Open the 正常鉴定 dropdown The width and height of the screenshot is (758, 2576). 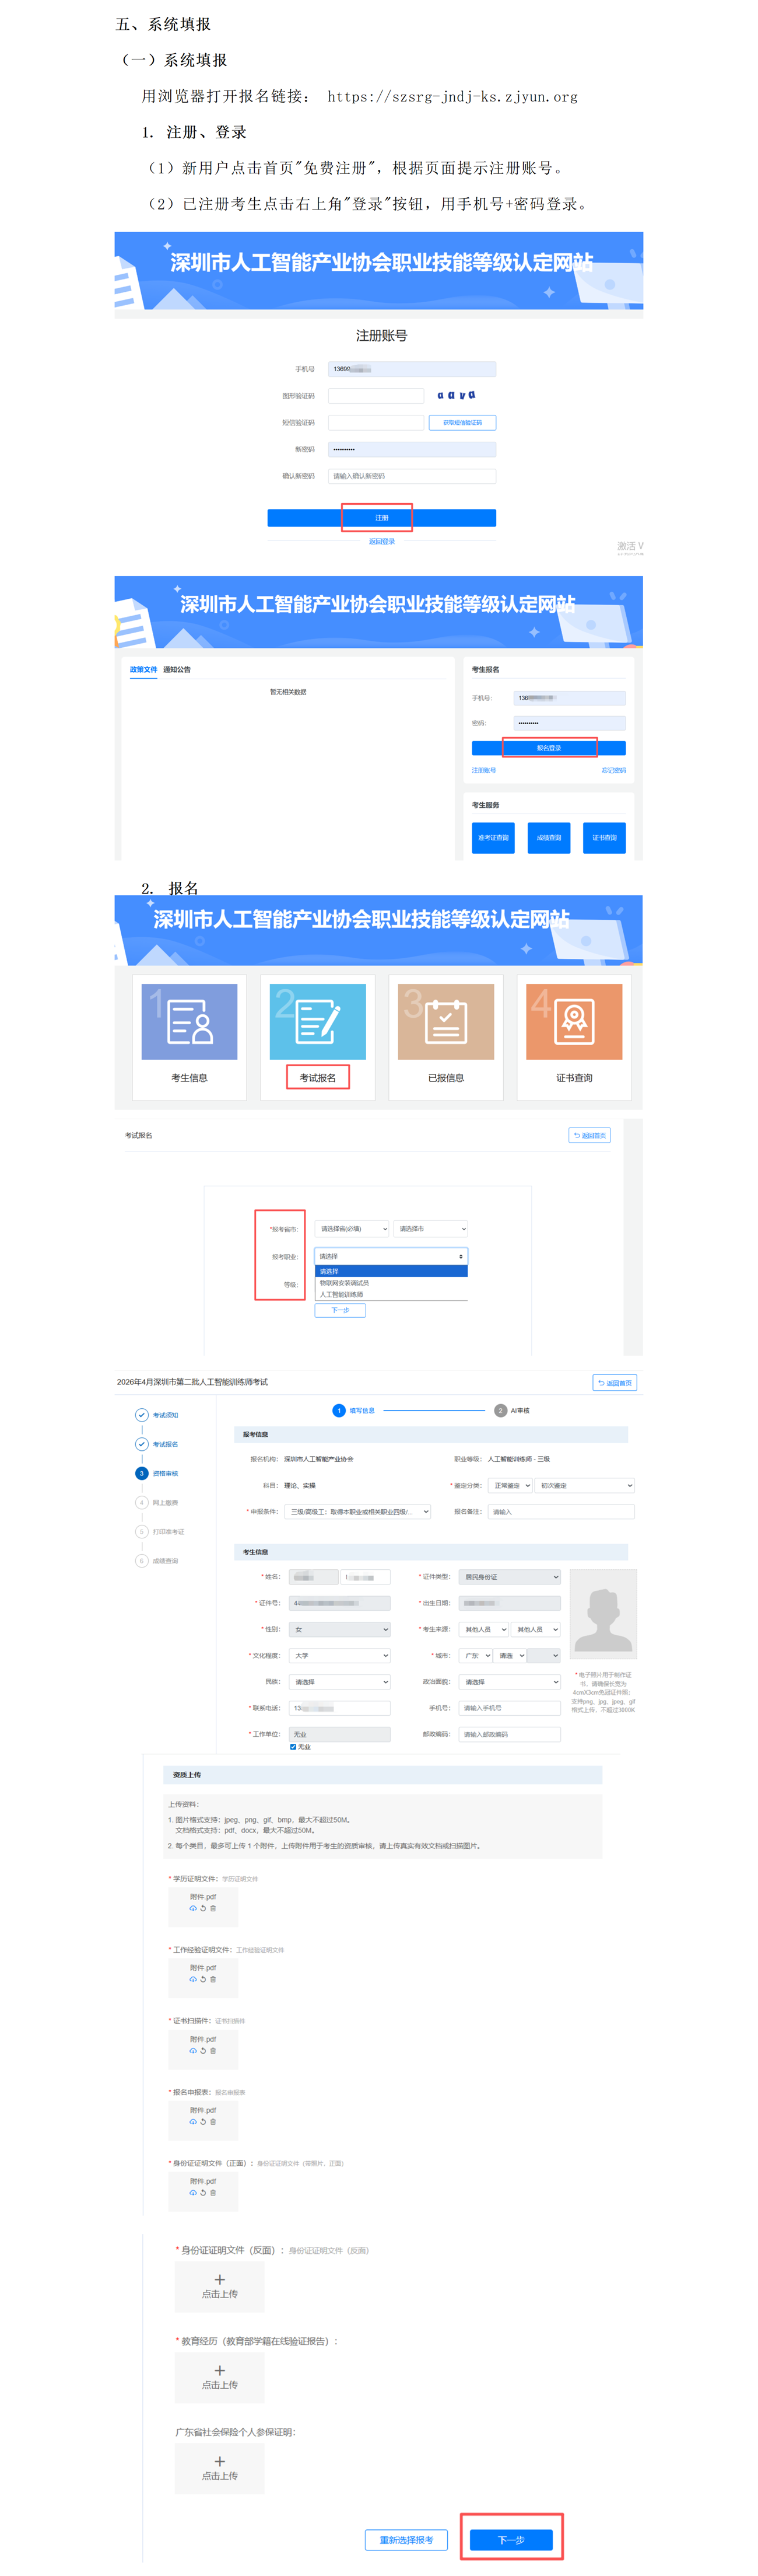(x=510, y=1485)
